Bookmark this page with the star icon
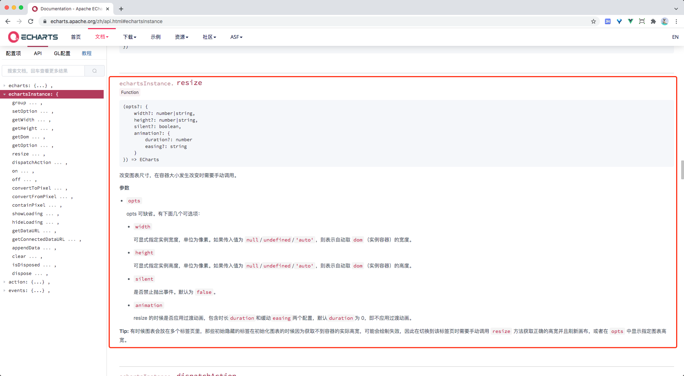Screen dimensions: 684x376 594,21
